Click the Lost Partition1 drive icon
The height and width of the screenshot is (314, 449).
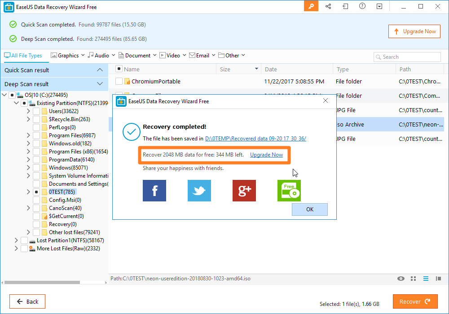[32, 240]
